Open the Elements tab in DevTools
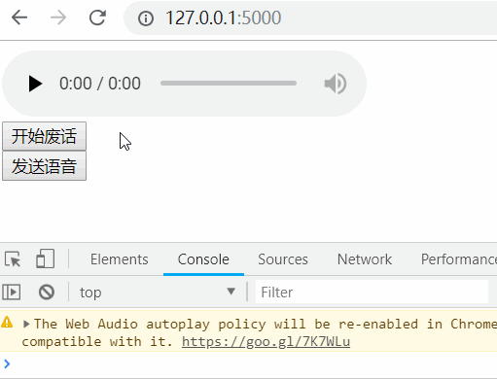The image size is (497, 379). 120,259
